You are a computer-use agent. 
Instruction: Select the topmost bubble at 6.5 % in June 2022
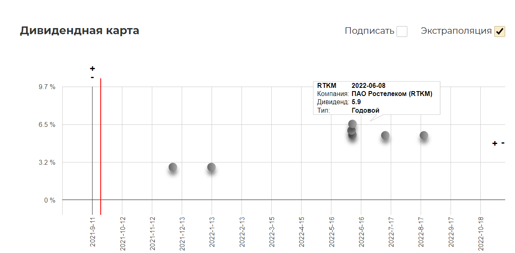pos(352,124)
